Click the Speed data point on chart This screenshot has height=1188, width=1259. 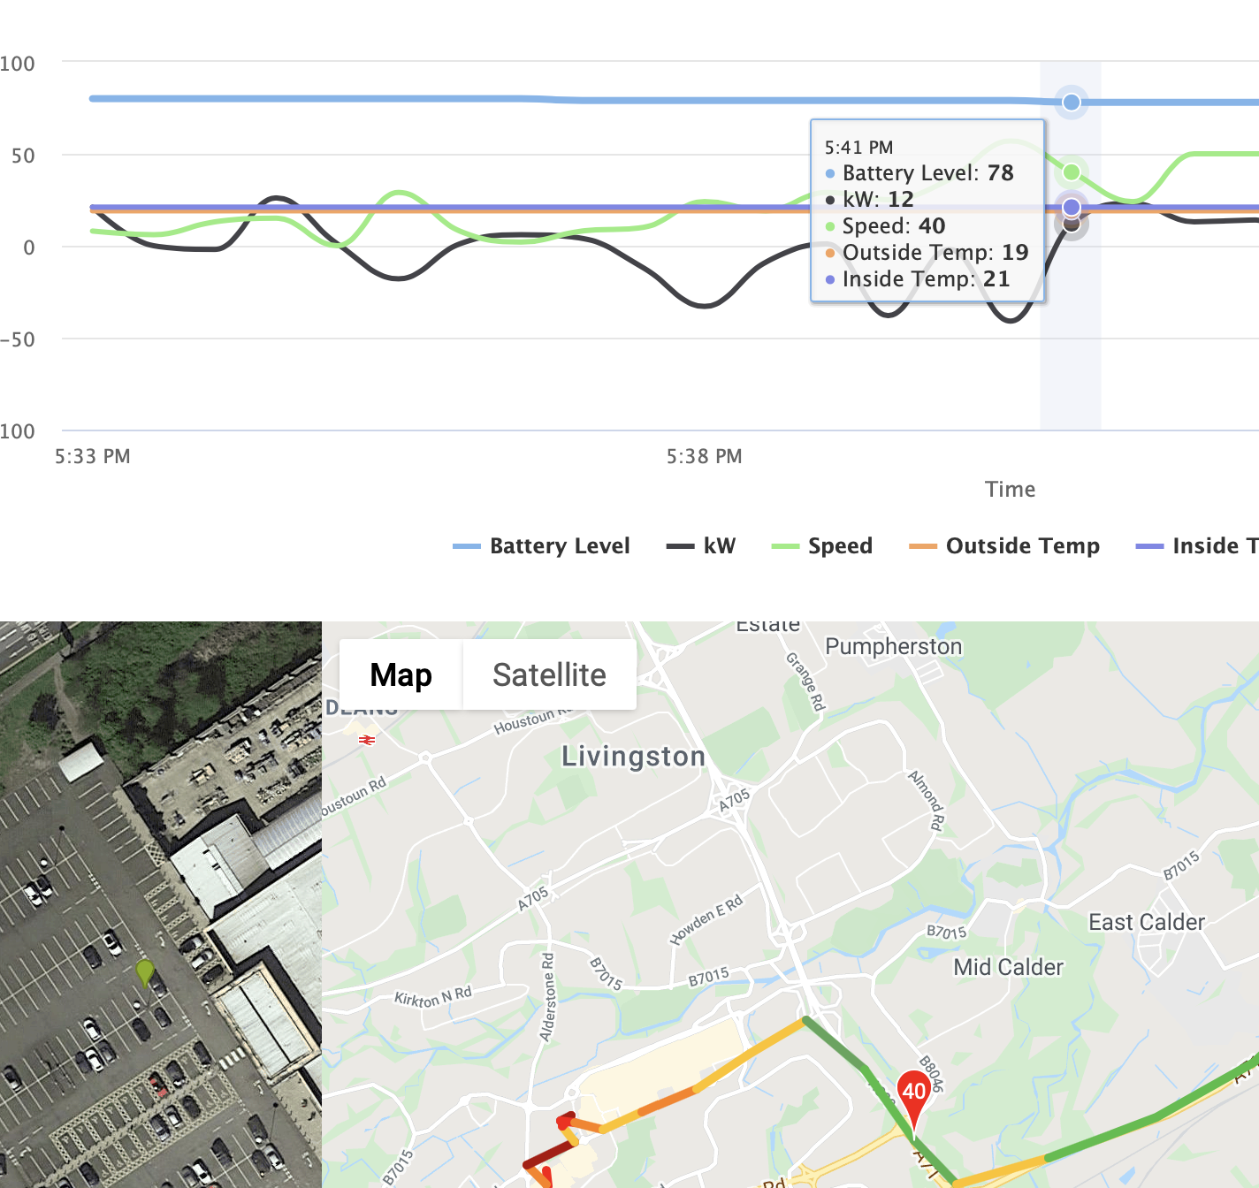point(1072,172)
